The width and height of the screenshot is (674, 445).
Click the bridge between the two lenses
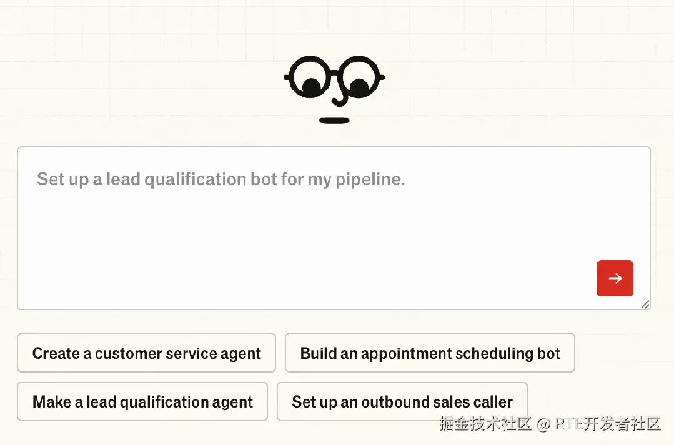(x=334, y=72)
